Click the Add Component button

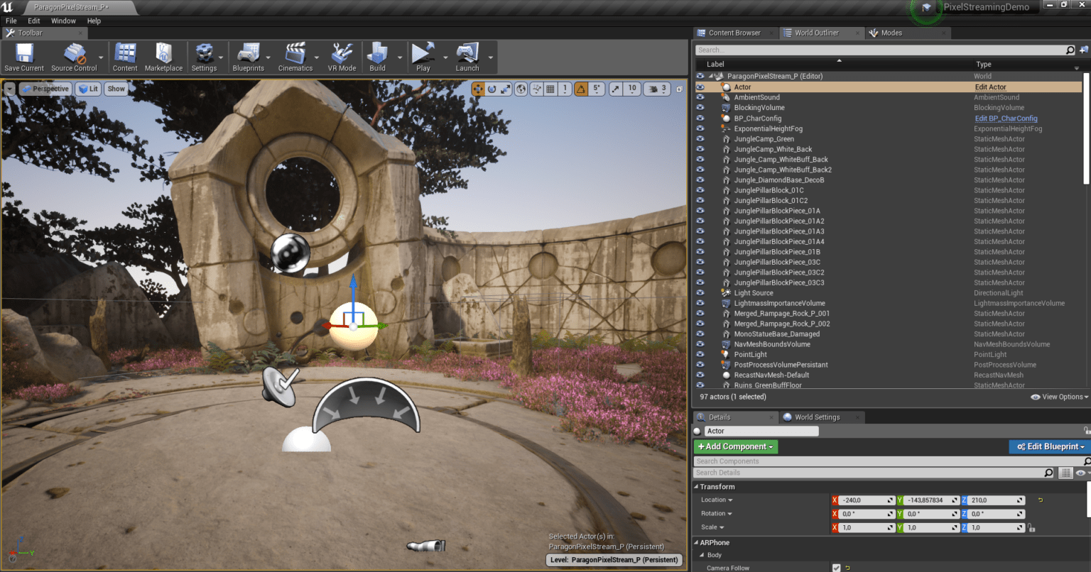(736, 446)
